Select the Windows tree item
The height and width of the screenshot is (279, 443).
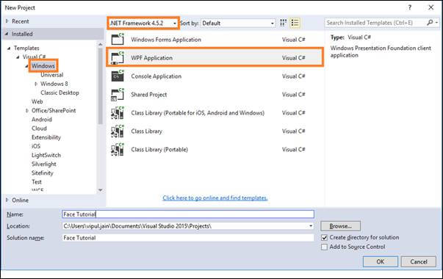[x=43, y=66]
